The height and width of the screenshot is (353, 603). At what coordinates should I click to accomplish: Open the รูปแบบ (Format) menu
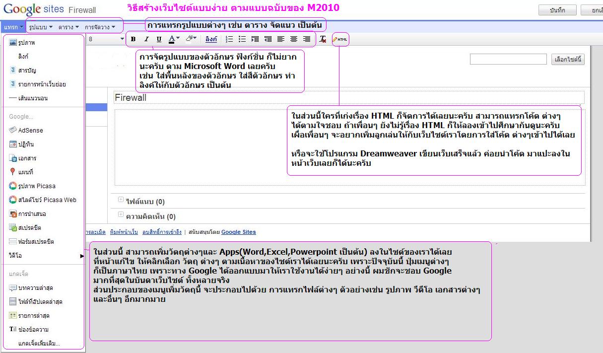click(x=40, y=26)
